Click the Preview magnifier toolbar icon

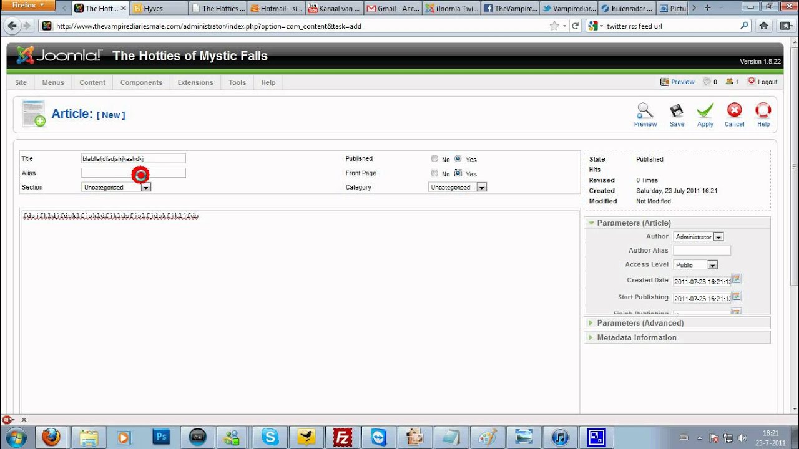pos(645,111)
